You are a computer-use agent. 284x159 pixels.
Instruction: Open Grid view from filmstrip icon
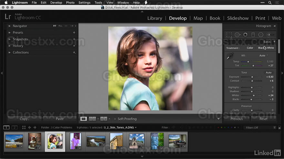click(24, 128)
